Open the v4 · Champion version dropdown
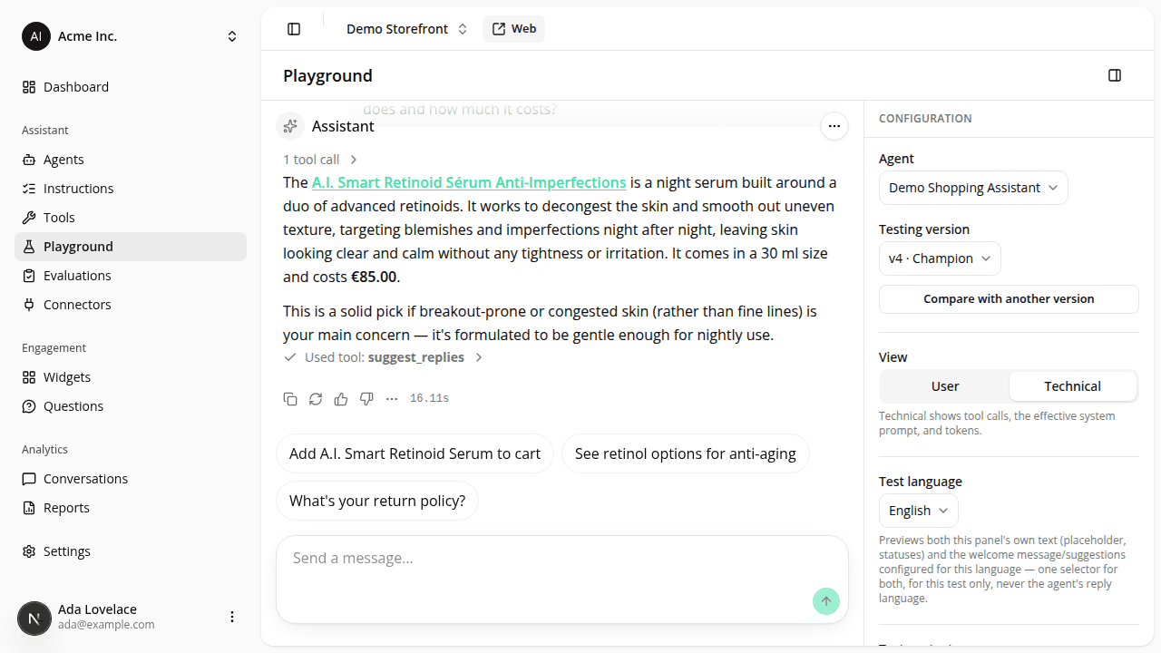 tap(940, 258)
